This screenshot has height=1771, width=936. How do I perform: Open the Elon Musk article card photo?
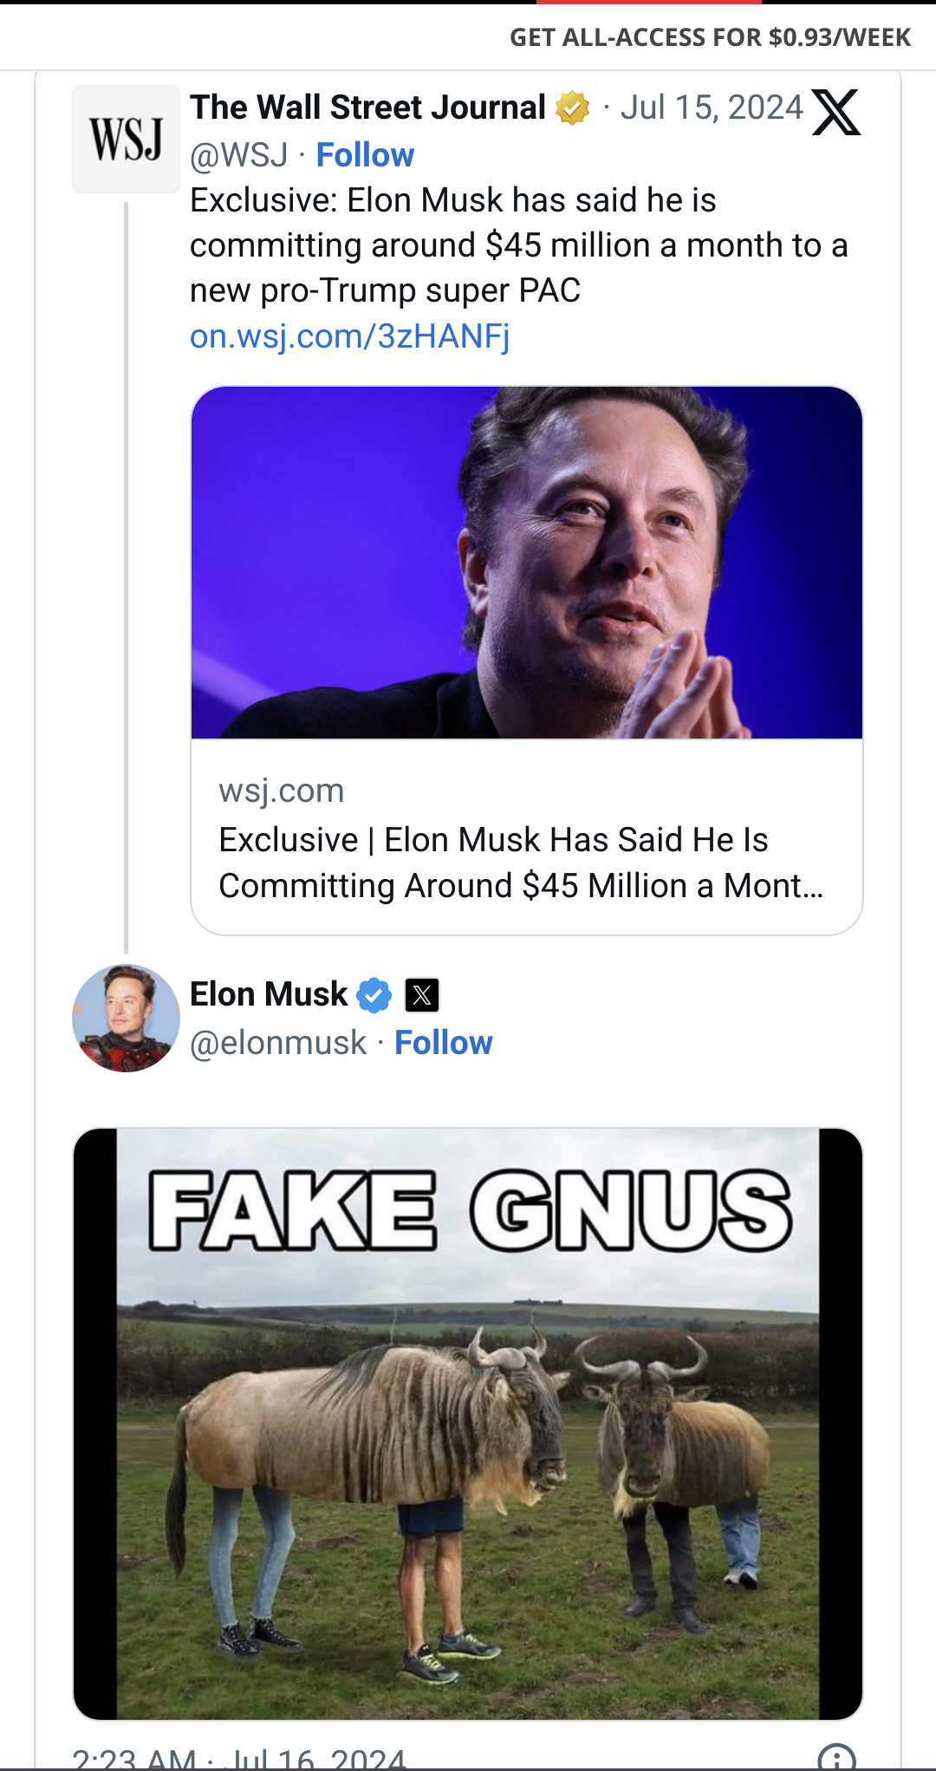pos(527,563)
